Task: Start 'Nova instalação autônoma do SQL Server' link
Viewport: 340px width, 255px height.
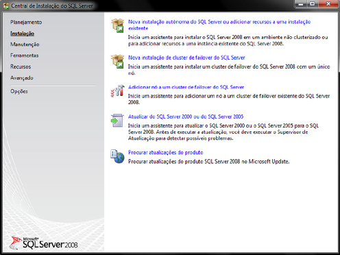Action: (219, 25)
